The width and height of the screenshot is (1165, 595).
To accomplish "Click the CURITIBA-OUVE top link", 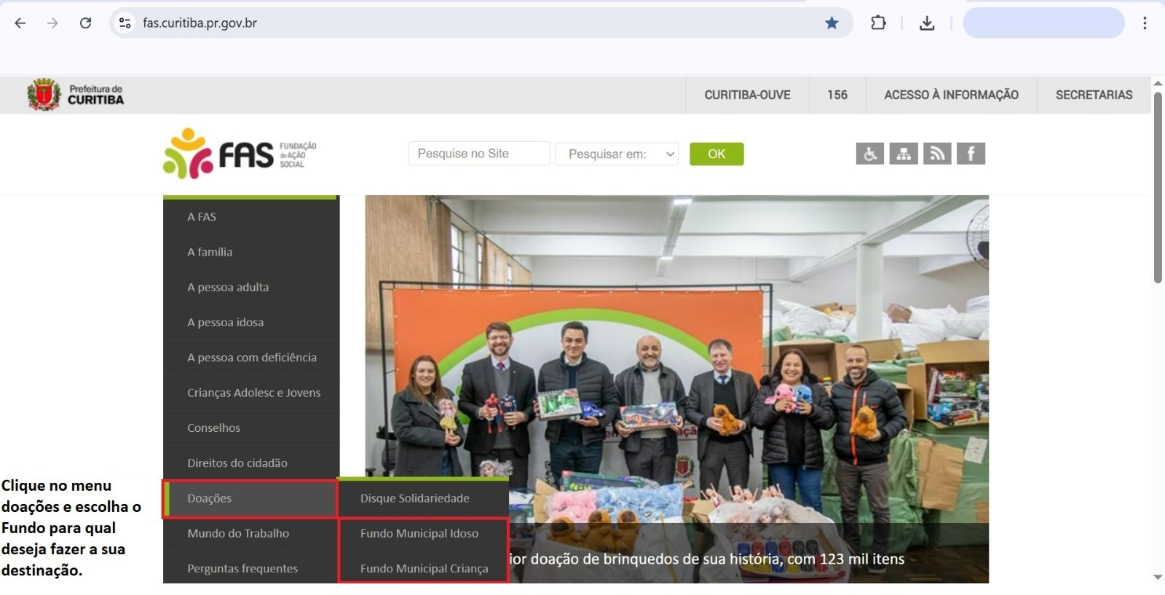I will pyautogui.click(x=747, y=95).
